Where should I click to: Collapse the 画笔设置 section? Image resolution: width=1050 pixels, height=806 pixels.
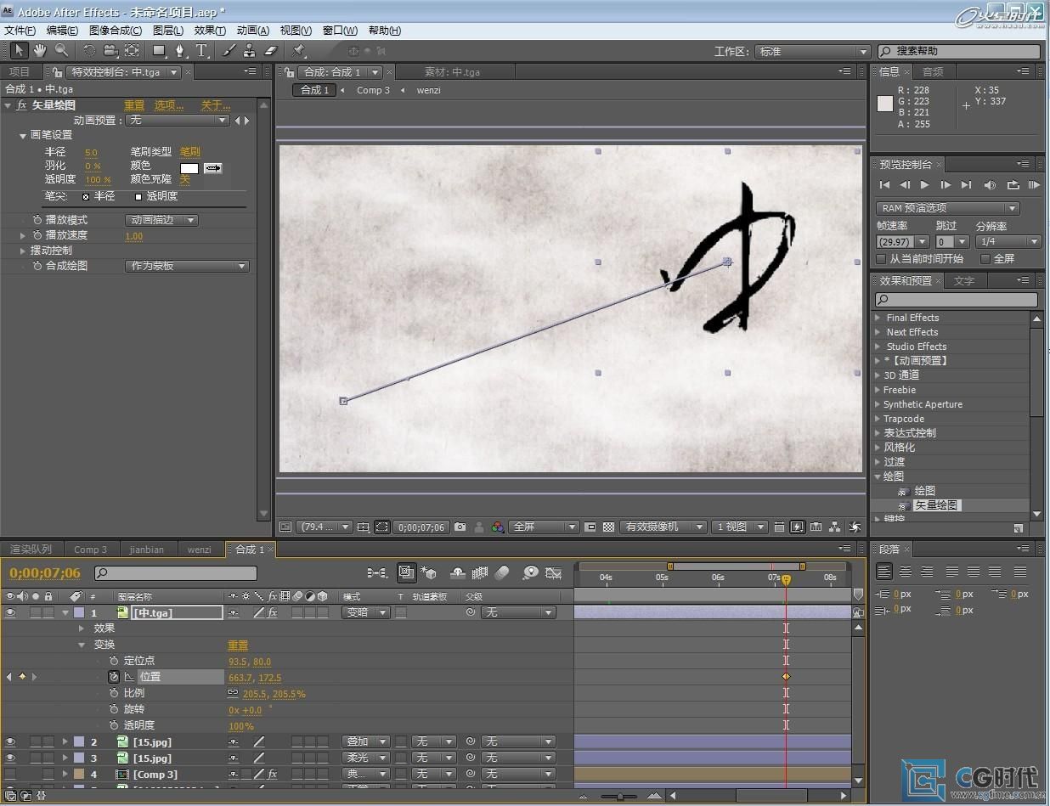(24, 135)
